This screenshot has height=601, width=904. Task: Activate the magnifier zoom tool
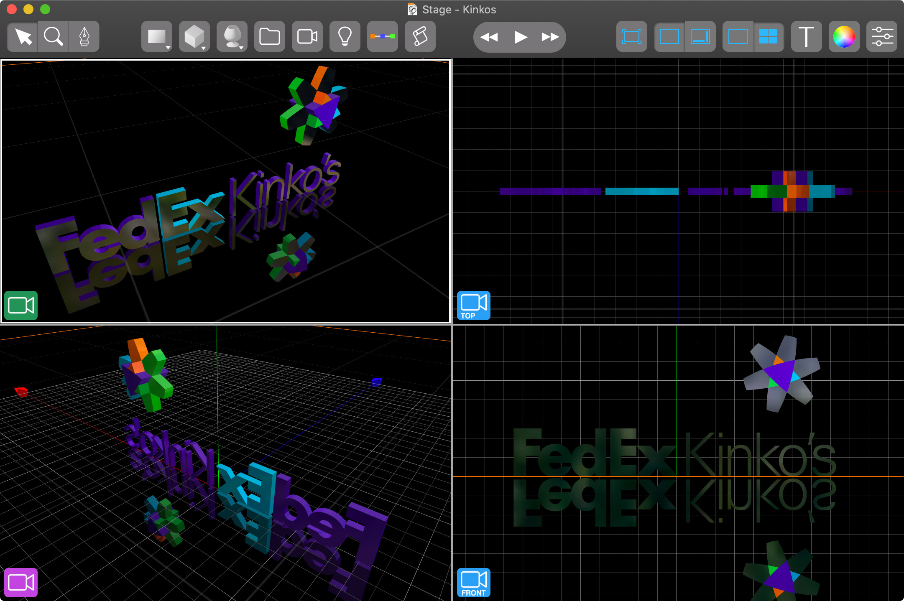click(x=53, y=37)
